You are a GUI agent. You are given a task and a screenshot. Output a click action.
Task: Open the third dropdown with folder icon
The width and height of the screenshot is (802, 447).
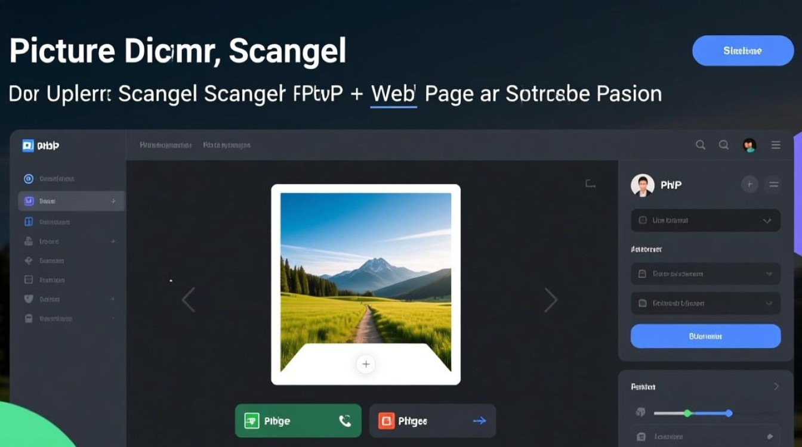point(705,303)
